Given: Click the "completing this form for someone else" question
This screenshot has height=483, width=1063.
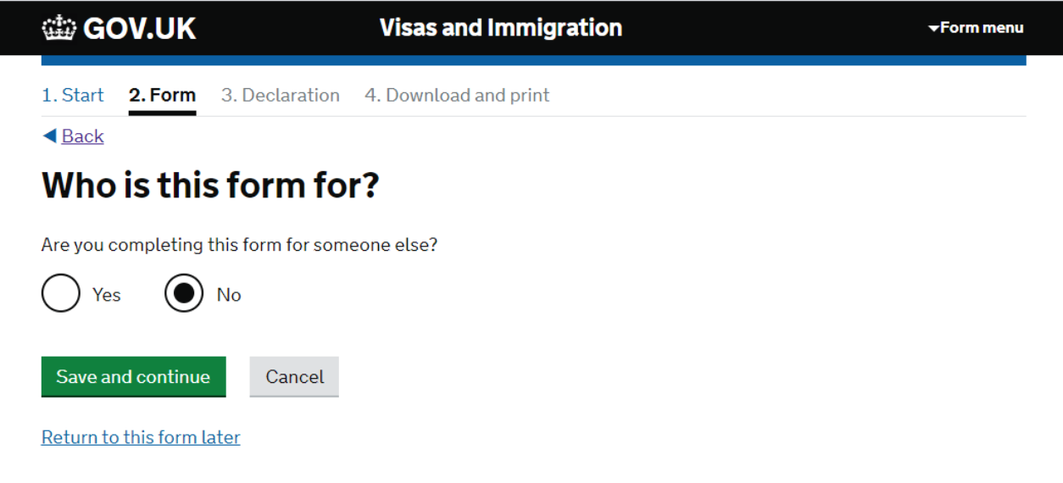Looking at the screenshot, I should (239, 245).
